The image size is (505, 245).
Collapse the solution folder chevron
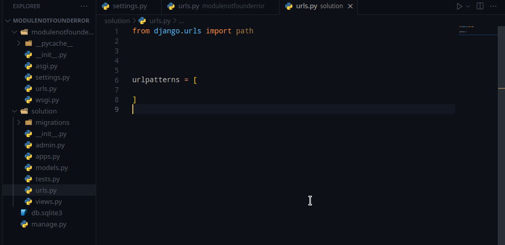point(14,111)
